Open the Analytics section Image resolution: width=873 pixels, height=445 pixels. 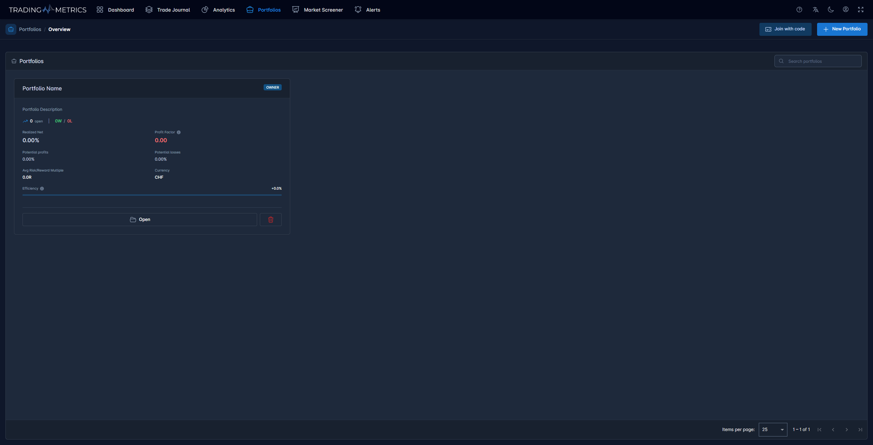[x=218, y=10]
